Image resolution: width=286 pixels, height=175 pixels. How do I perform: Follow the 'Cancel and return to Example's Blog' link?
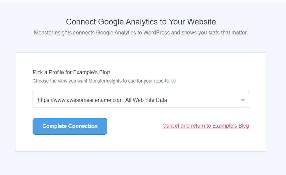click(206, 126)
